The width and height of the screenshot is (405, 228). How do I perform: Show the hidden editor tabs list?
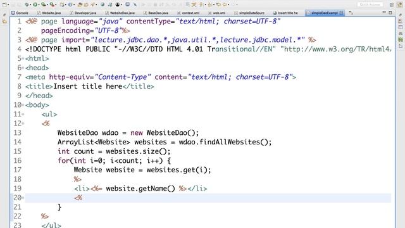351,13
